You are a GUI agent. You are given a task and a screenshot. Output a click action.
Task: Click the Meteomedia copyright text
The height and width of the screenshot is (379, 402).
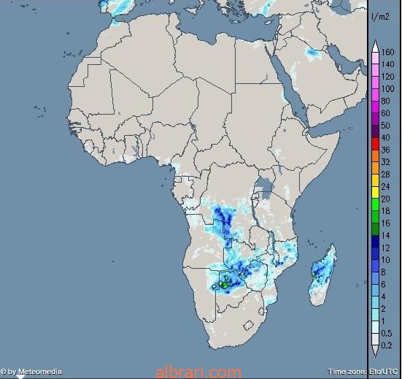click(31, 372)
